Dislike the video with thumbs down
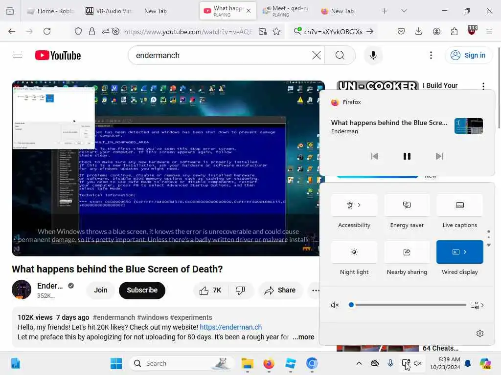The width and height of the screenshot is (501, 375). pos(240,290)
